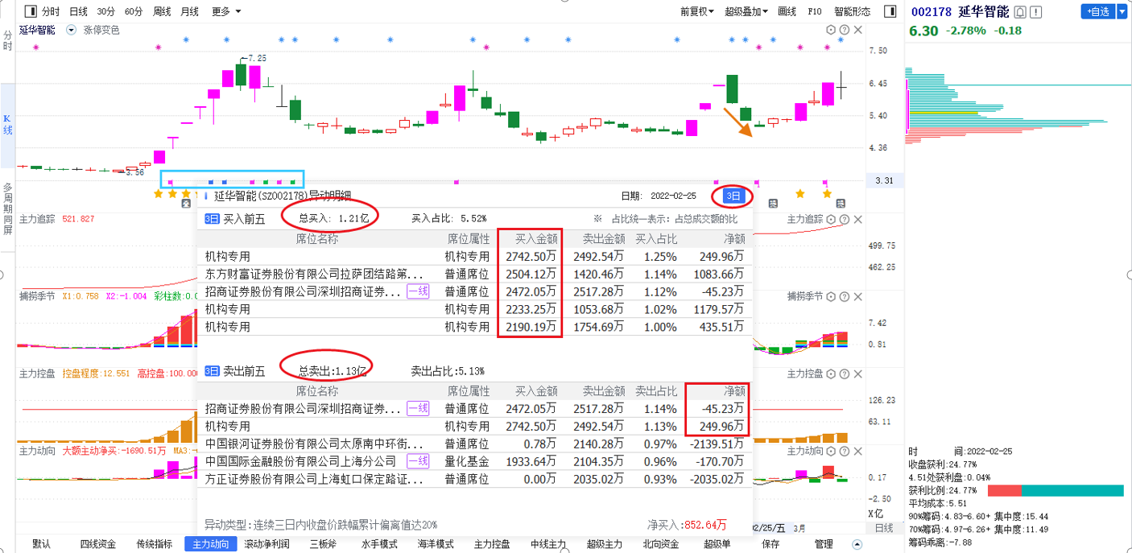Click the 涨停变色 label
Viewport: 1132px width, 553px height.
coord(101,30)
